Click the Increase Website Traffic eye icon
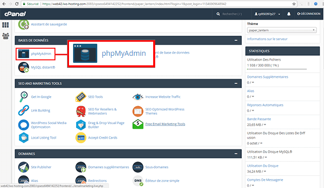 [138, 97]
